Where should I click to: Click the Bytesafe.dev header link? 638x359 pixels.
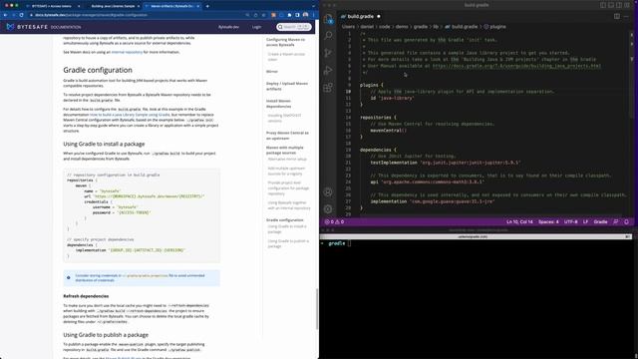[228, 27]
